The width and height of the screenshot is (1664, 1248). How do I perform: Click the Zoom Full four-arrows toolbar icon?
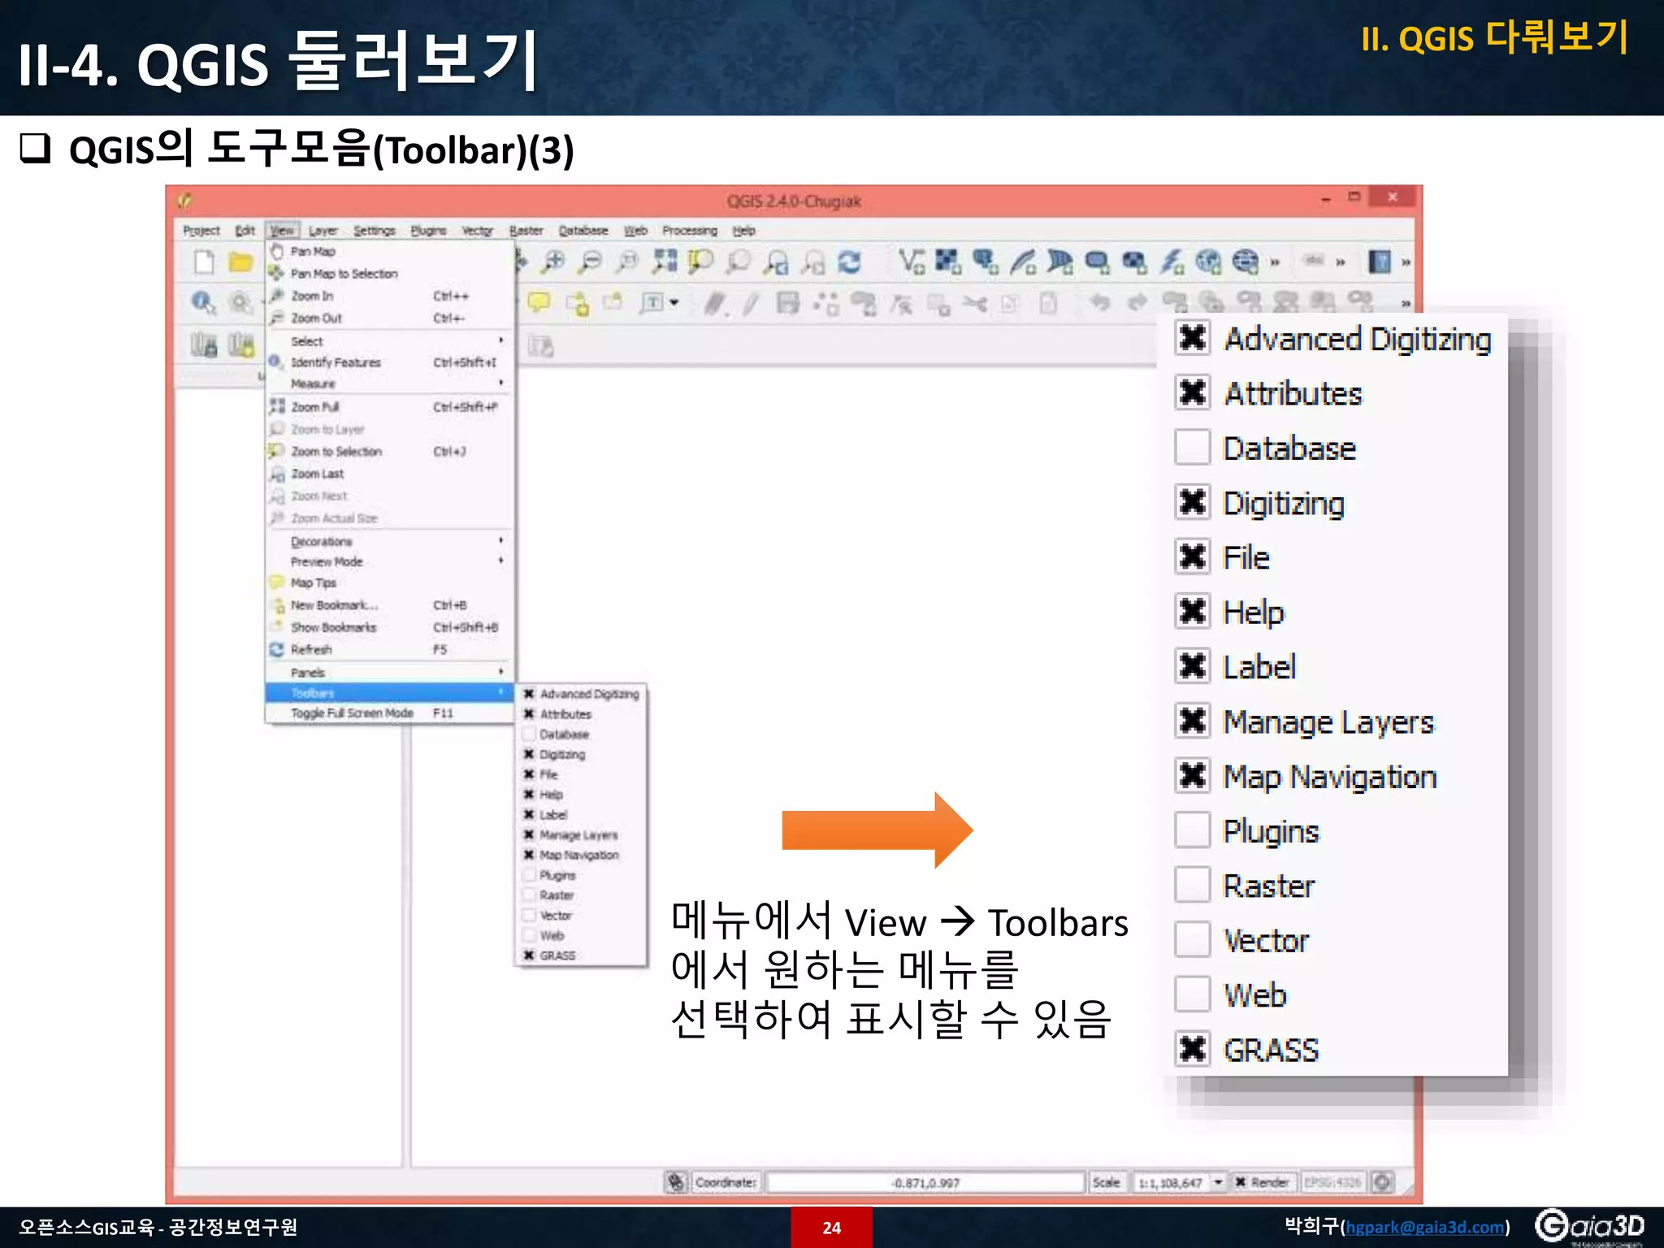(665, 262)
